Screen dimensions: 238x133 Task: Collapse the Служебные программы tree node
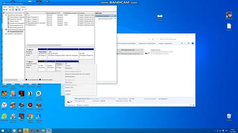4,15
